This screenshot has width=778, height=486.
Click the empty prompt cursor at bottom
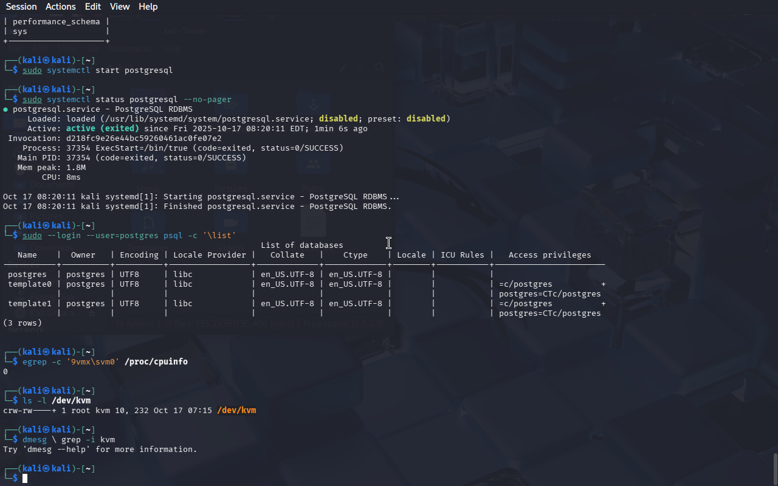pyautogui.click(x=25, y=479)
